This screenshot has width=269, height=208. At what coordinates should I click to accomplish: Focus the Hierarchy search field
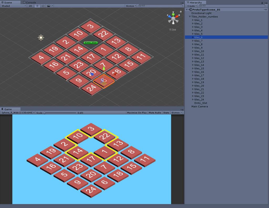click(x=232, y=6)
